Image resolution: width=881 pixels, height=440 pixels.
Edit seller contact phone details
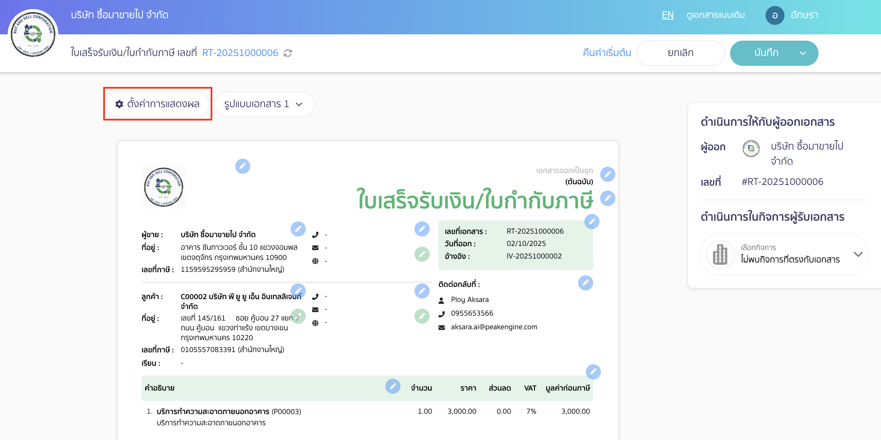click(423, 229)
